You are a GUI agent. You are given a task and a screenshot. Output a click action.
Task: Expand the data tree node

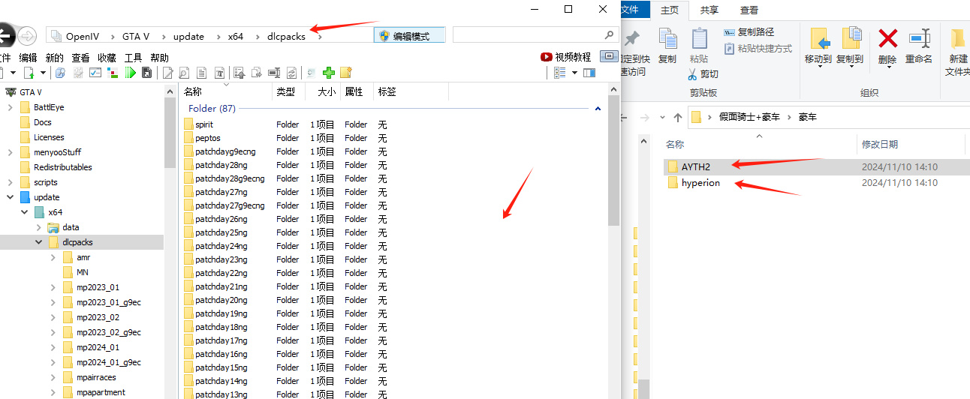point(38,227)
